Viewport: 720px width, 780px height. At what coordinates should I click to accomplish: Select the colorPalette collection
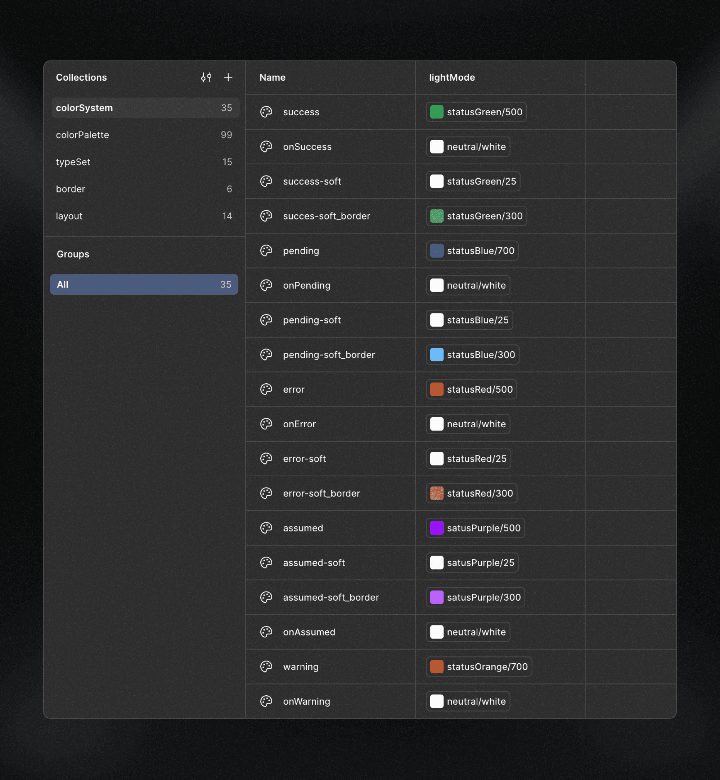click(82, 135)
